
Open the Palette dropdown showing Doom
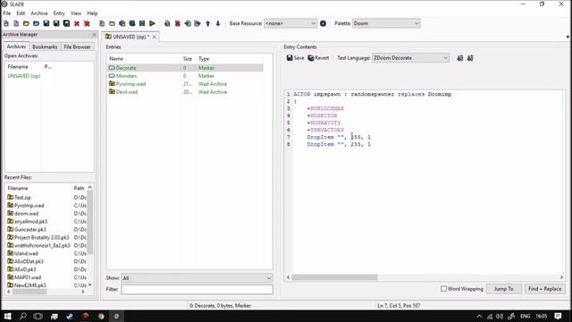coord(386,23)
